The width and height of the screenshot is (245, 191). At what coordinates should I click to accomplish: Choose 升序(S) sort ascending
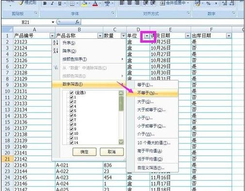pos(89,43)
